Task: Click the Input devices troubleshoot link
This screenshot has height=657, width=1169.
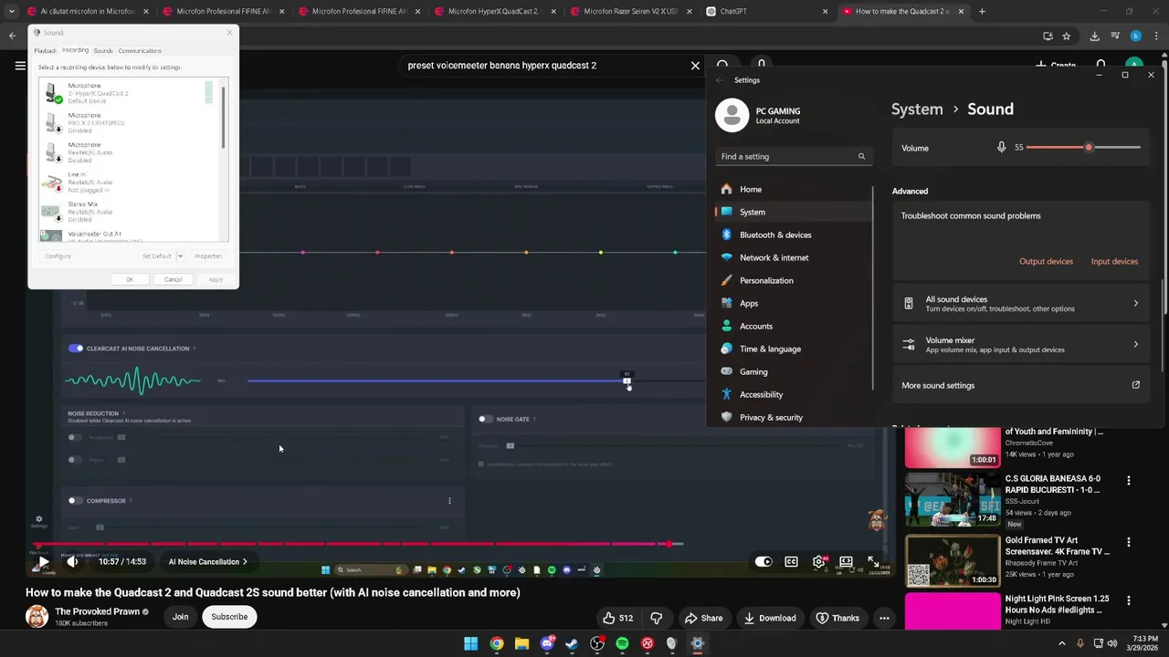Action: click(x=1114, y=261)
